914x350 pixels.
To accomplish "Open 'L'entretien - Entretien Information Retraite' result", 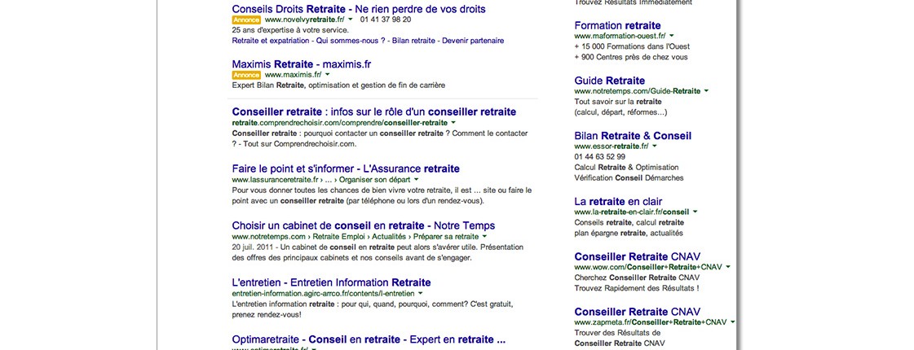I will 331,282.
